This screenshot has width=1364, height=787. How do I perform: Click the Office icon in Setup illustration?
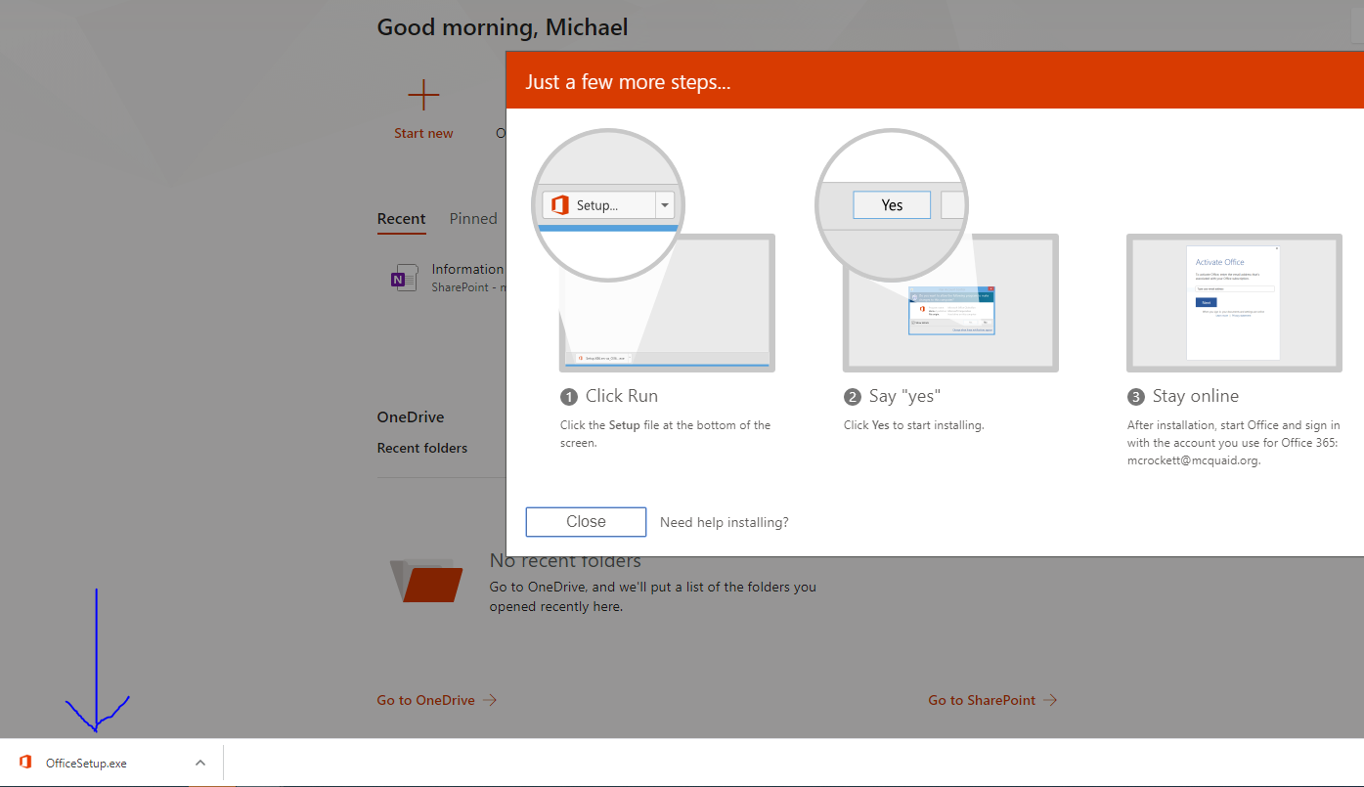click(559, 205)
